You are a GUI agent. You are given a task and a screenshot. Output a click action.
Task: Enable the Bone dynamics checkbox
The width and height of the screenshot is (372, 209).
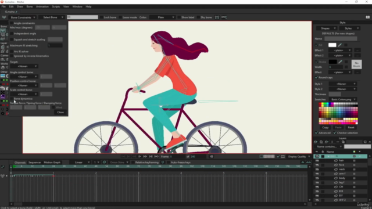[12, 99]
